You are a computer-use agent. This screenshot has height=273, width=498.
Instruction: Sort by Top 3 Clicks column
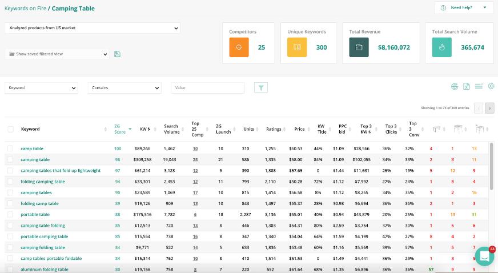[x=391, y=129]
